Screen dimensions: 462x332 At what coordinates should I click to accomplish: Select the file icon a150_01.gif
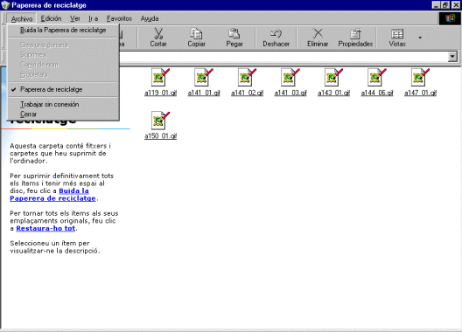tap(160, 121)
